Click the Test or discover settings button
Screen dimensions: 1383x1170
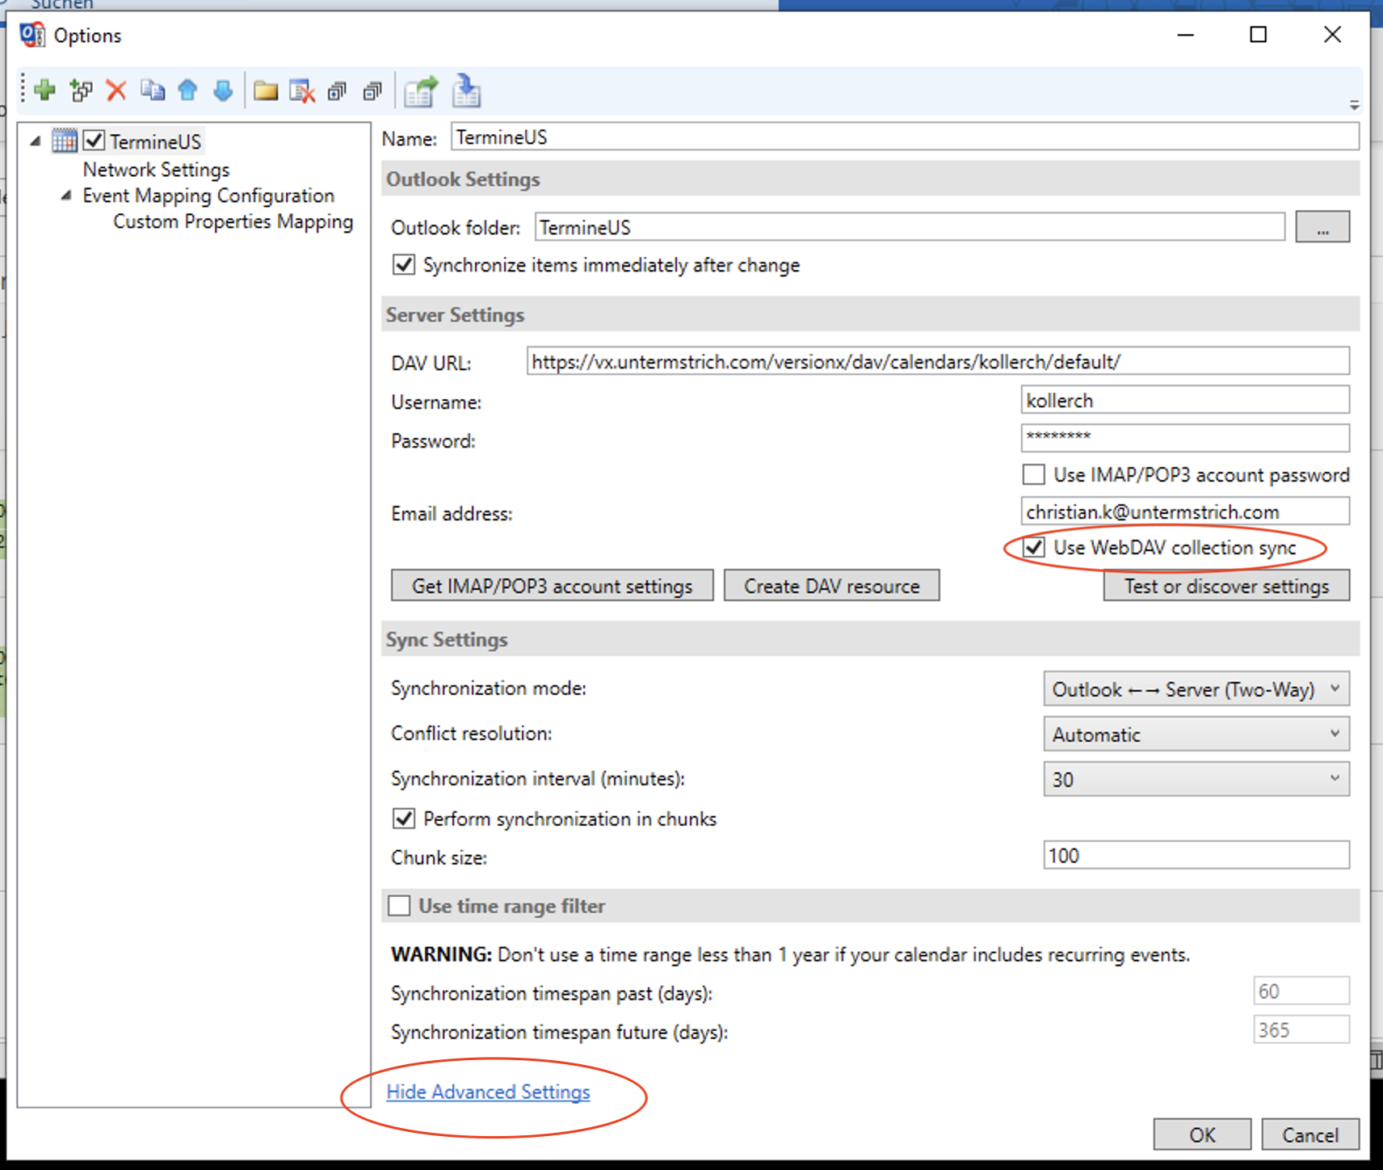(x=1225, y=586)
